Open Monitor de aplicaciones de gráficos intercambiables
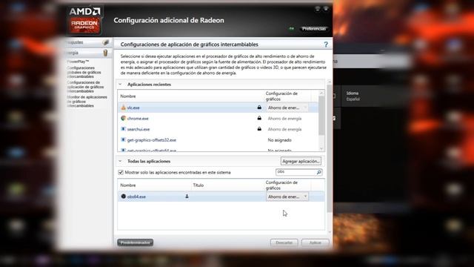Viewport: 474px width, 267px height. [x=87, y=102]
